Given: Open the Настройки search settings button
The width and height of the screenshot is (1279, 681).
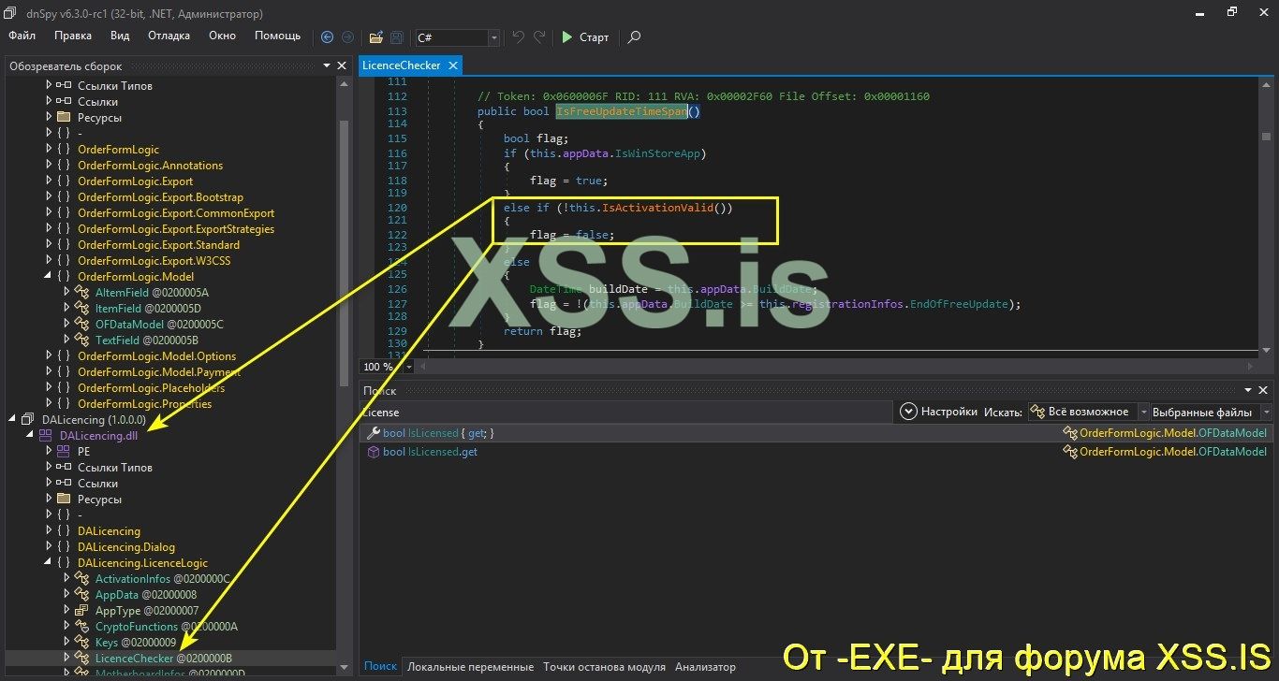Looking at the screenshot, I should [x=939, y=412].
